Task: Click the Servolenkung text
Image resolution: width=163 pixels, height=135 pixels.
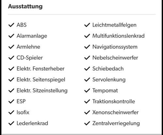Action: tap(109, 80)
